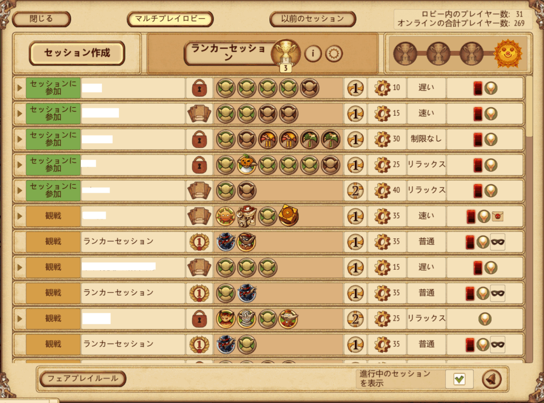Click the sun face rank badge

(508, 54)
